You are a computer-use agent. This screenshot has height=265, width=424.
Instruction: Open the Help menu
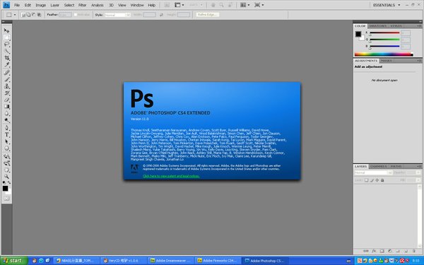pyautogui.click(x=152, y=5)
